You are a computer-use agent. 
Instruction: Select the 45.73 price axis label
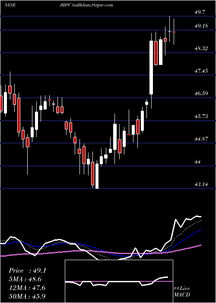201,116
